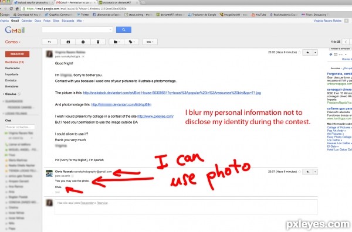Image resolution: width=352 pixels, height=232 pixels.
Task: Open the Graphics Community bookmark
Action: 59,15
